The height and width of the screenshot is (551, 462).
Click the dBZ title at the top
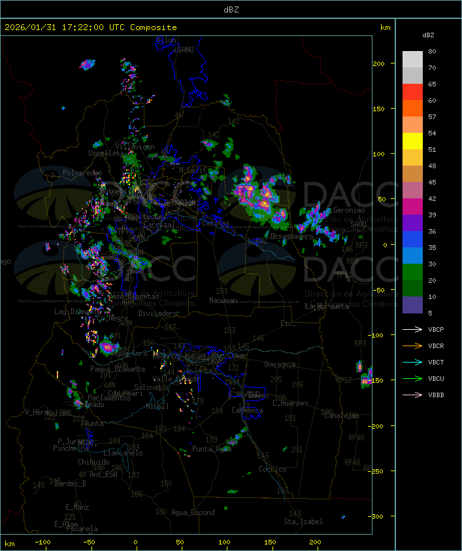[x=231, y=9]
